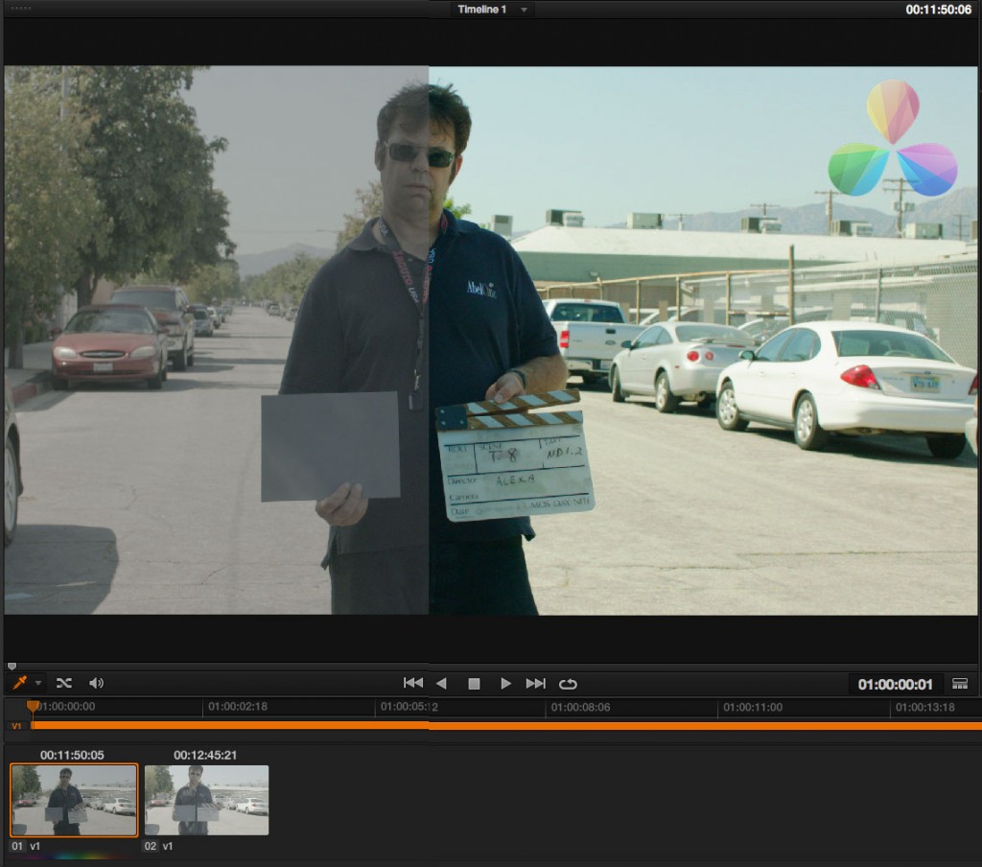Open the eyedropper tool's dropdown arrow
The width and height of the screenshot is (982, 867).
click(x=36, y=683)
